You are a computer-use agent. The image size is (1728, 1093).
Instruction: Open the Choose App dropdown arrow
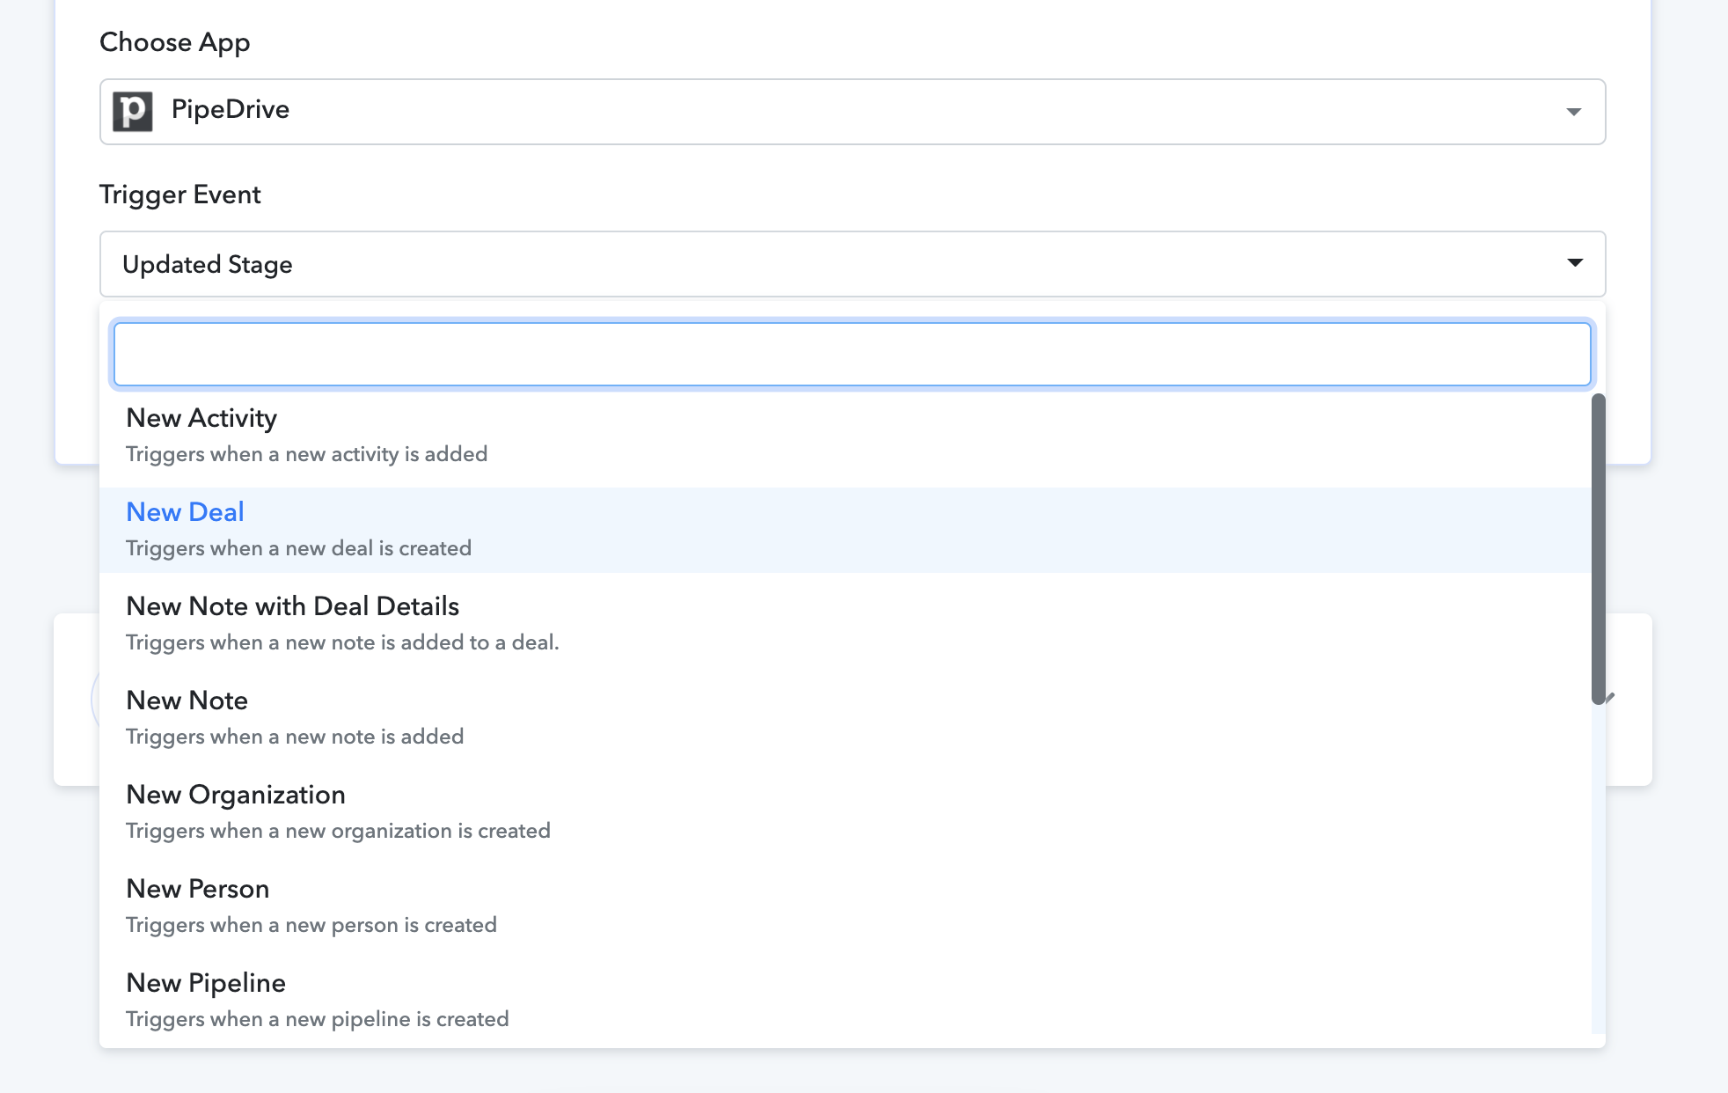tap(1574, 112)
